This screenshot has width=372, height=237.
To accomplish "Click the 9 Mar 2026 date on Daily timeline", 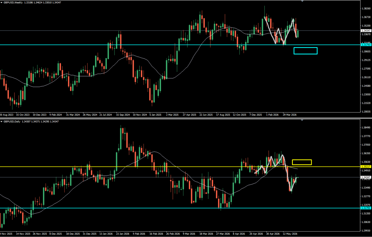I will point(189,234).
